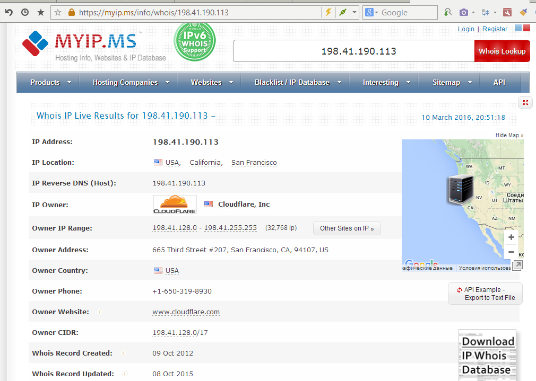Click the Other Sites on IP button
Image resolution: width=536 pixels, height=381 pixels.
pyautogui.click(x=347, y=228)
